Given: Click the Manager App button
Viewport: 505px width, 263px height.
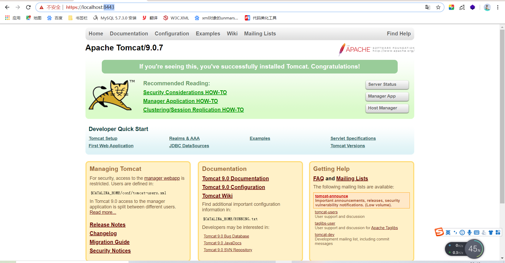Looking at the screenshot, I should pyautogui.click(x=387, y=96).
